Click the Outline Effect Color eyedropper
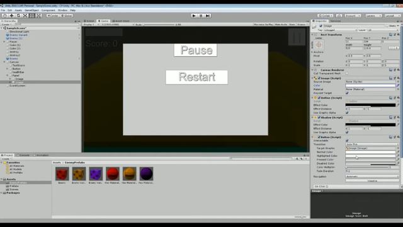 [x=398, y=105]
